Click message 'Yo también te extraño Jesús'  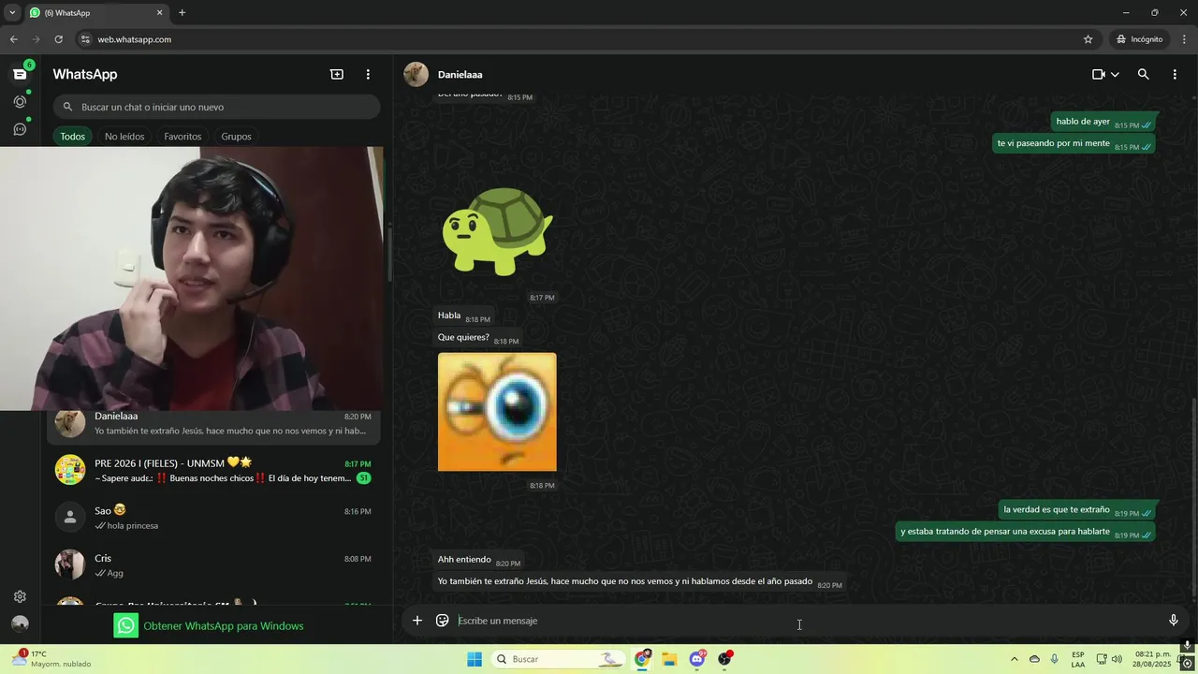(639, 581)
